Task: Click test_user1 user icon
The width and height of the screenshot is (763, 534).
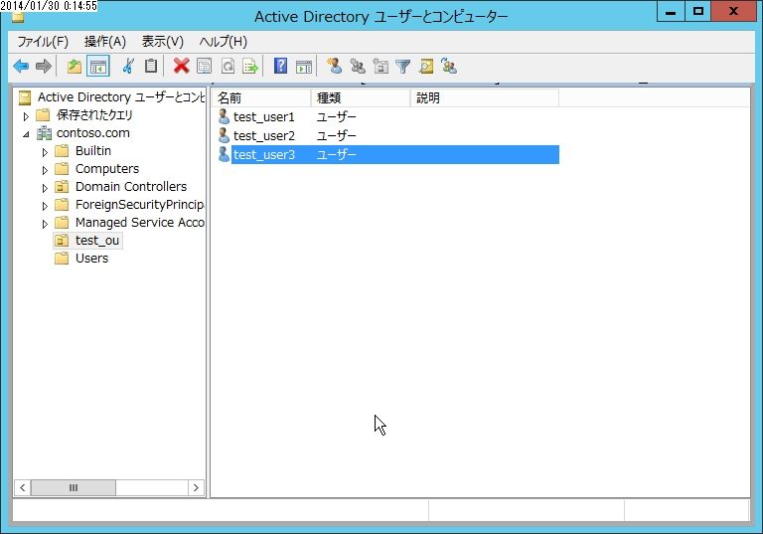Action: click(x=224, y=116)
